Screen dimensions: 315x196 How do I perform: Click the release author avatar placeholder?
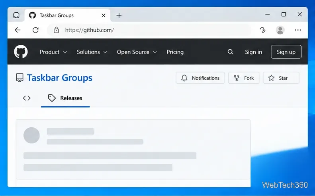pyautogui.click(x=31, y=135)
